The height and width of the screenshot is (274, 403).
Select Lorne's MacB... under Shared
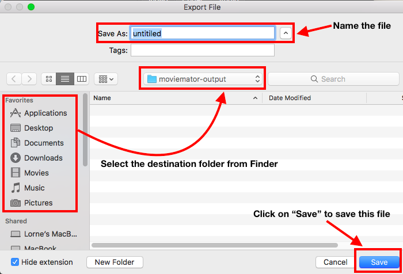[x=44, y=234]
